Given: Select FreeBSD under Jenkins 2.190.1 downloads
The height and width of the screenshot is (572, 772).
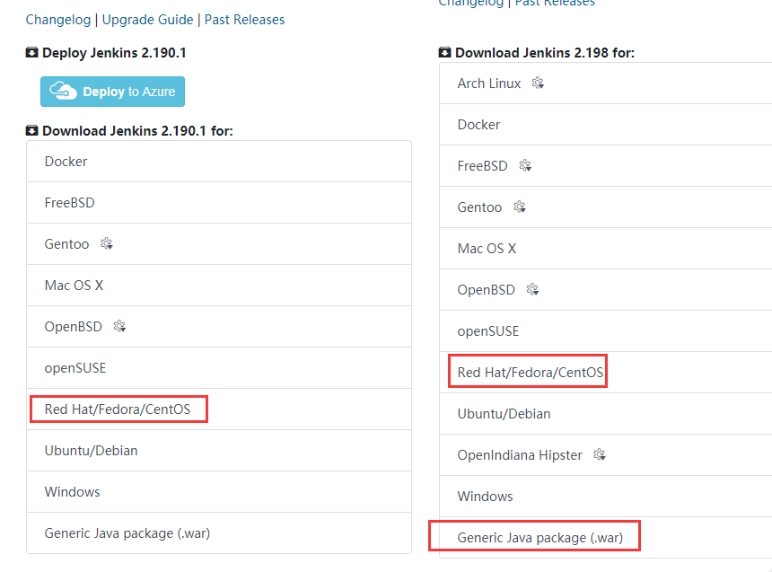Looking at the screenshot, I should click(219, 203).
